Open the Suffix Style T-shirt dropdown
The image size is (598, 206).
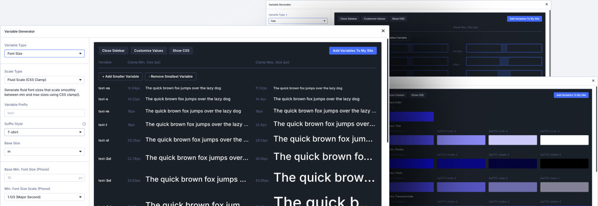pos(45,132)
